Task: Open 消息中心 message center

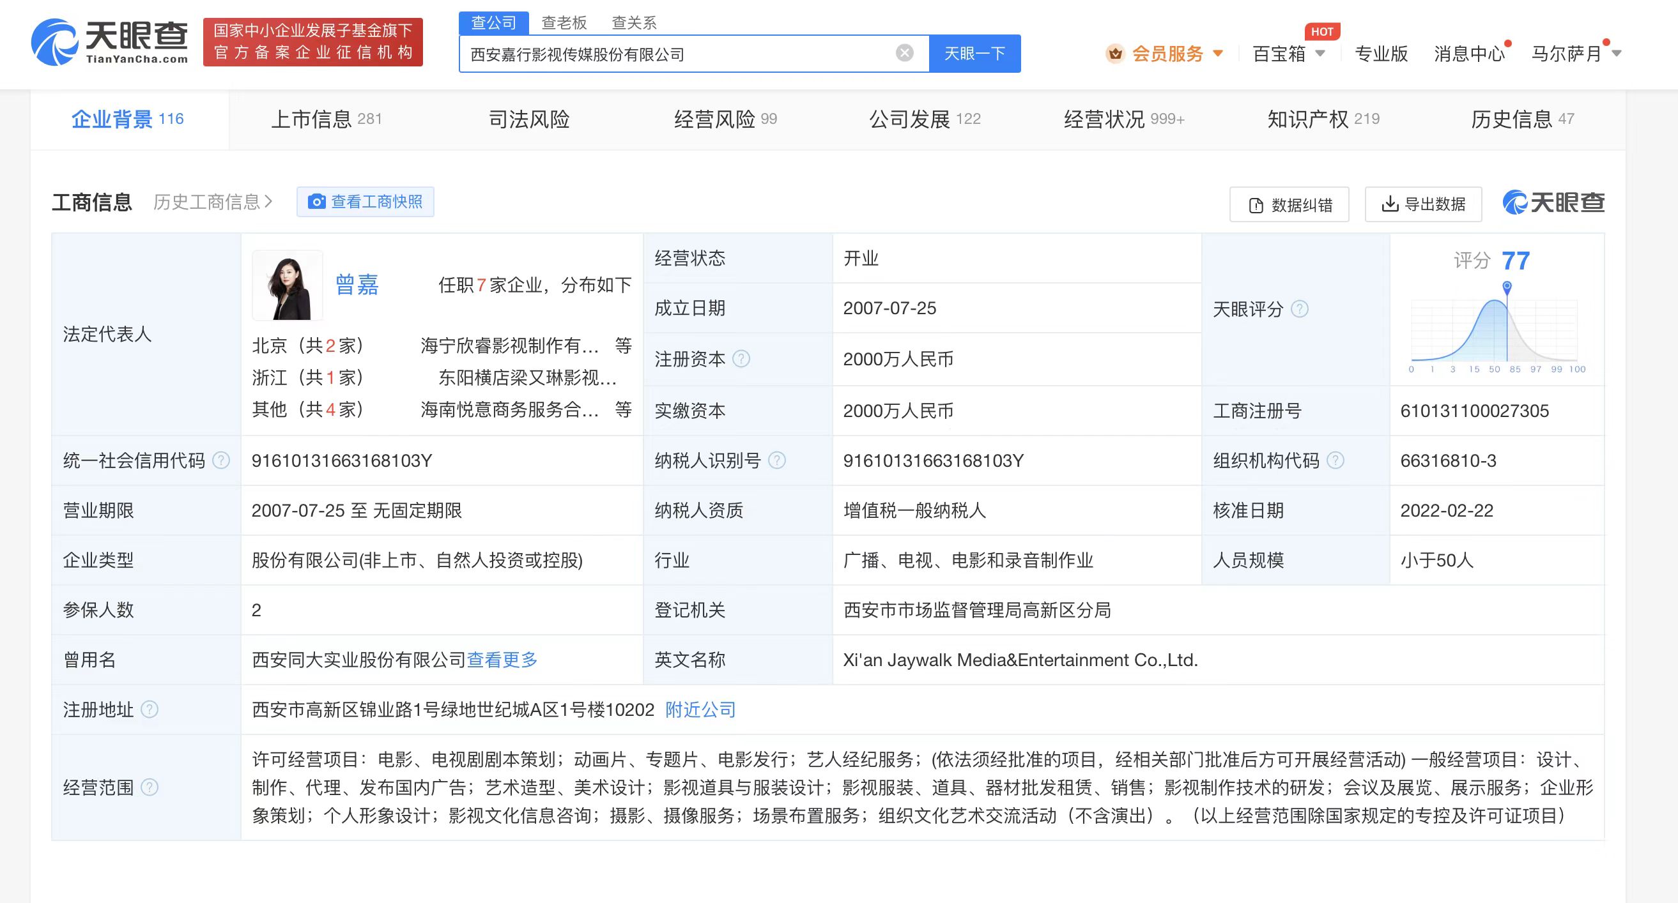Action: click(x=1470, y=54)
